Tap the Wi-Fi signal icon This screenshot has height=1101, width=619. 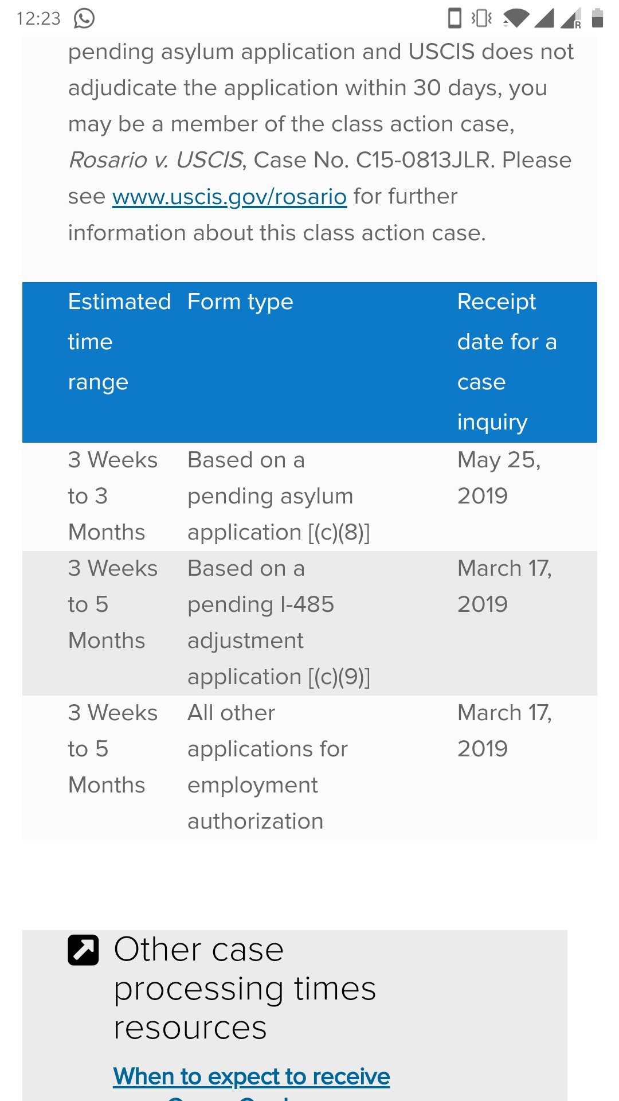tap(516, 18)
